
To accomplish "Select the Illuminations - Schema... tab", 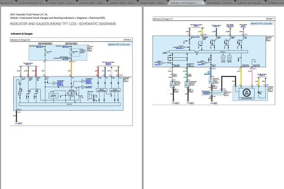I will pyautogui.click(x=220, y=3).
